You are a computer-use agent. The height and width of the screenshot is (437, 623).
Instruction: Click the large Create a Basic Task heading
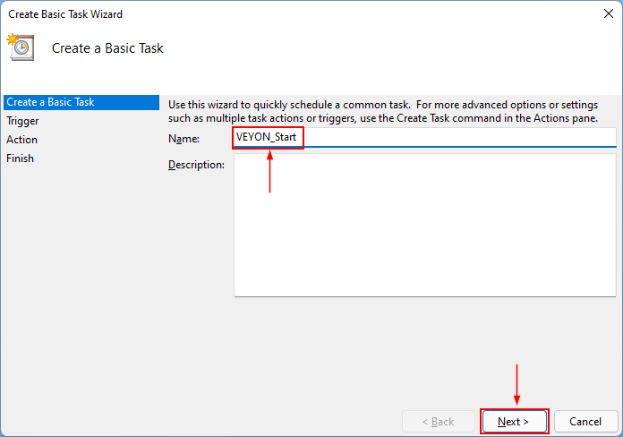tap(107, 48)
